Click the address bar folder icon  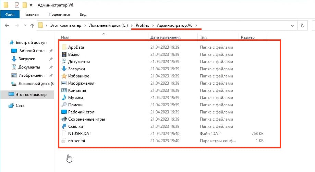coord(41,25)
